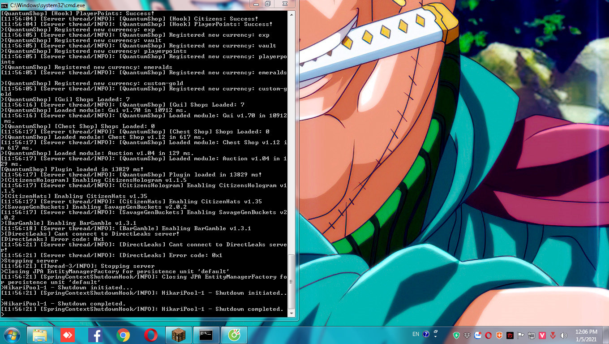Maximize the cmd.exe window
This screenshot has width=609, height=344.
point(268,4)
